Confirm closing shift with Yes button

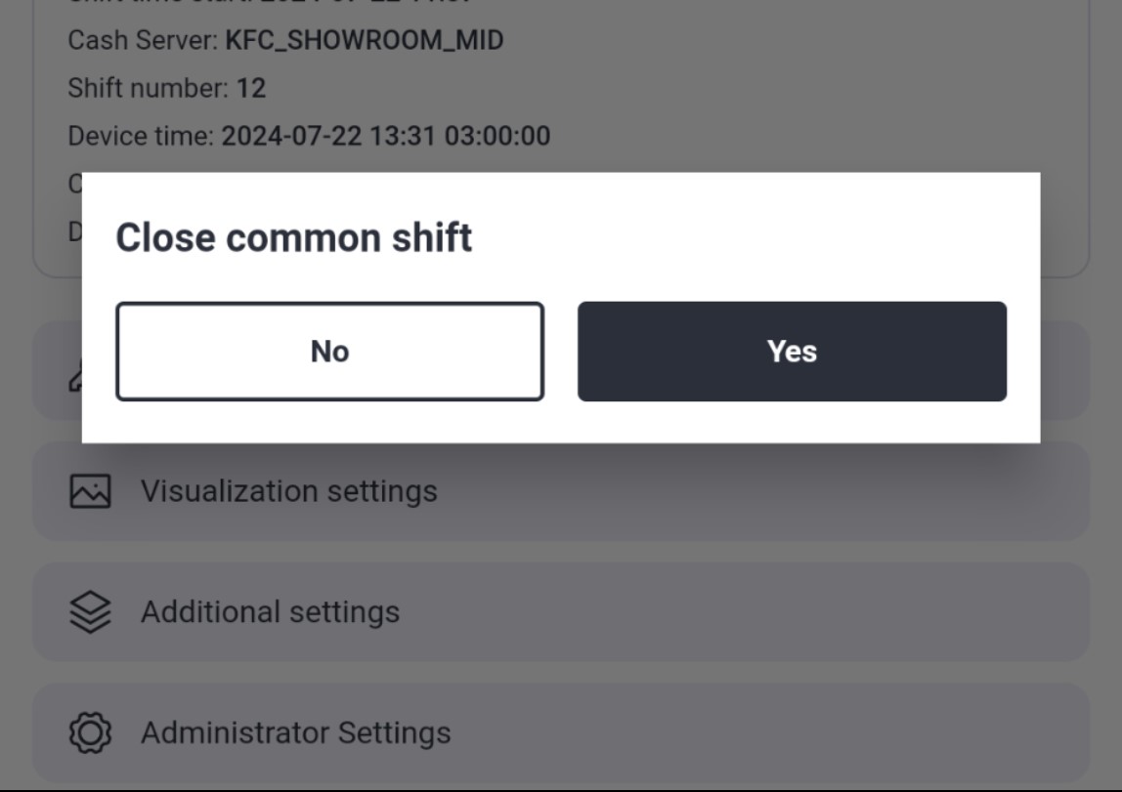[792, 351]
